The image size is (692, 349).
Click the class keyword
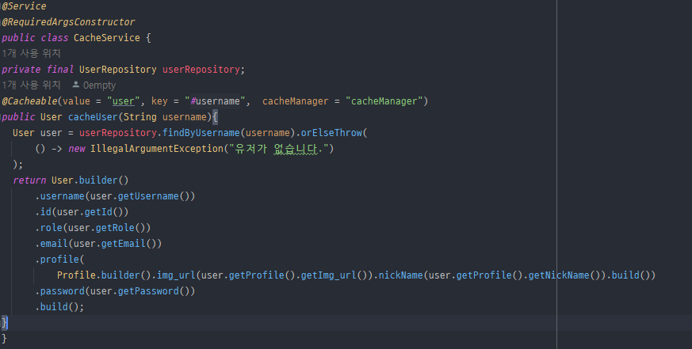coord(54,38)
